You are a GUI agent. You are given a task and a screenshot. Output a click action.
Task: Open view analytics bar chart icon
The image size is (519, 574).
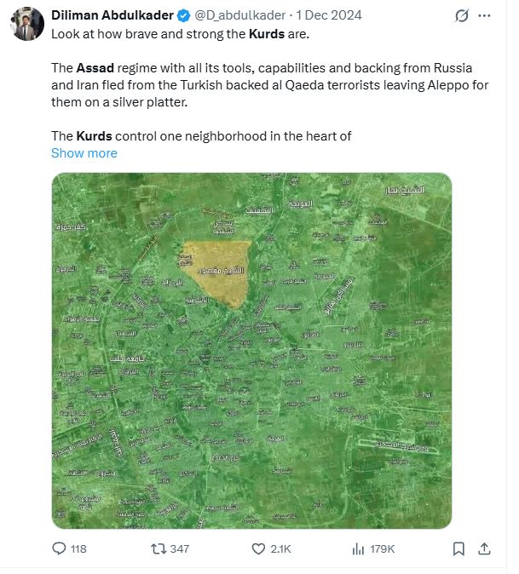[358, 548]
